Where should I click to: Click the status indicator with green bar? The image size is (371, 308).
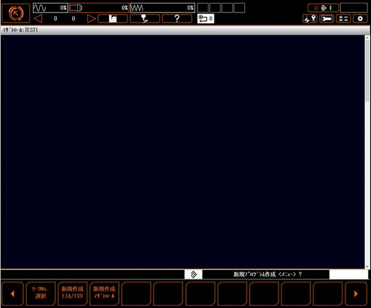coord(323,8)
